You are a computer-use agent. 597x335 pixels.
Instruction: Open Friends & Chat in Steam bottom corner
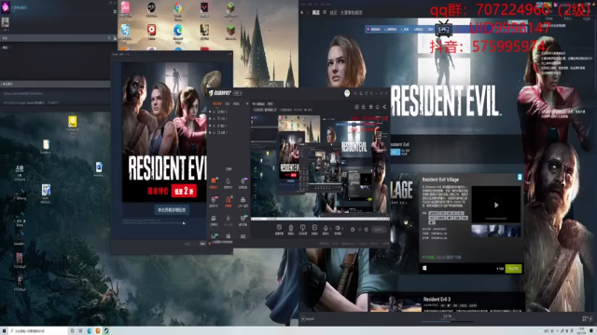click(588, 319)
